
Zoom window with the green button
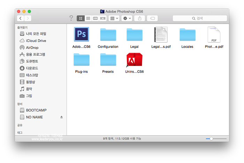[x=29, y=11]
